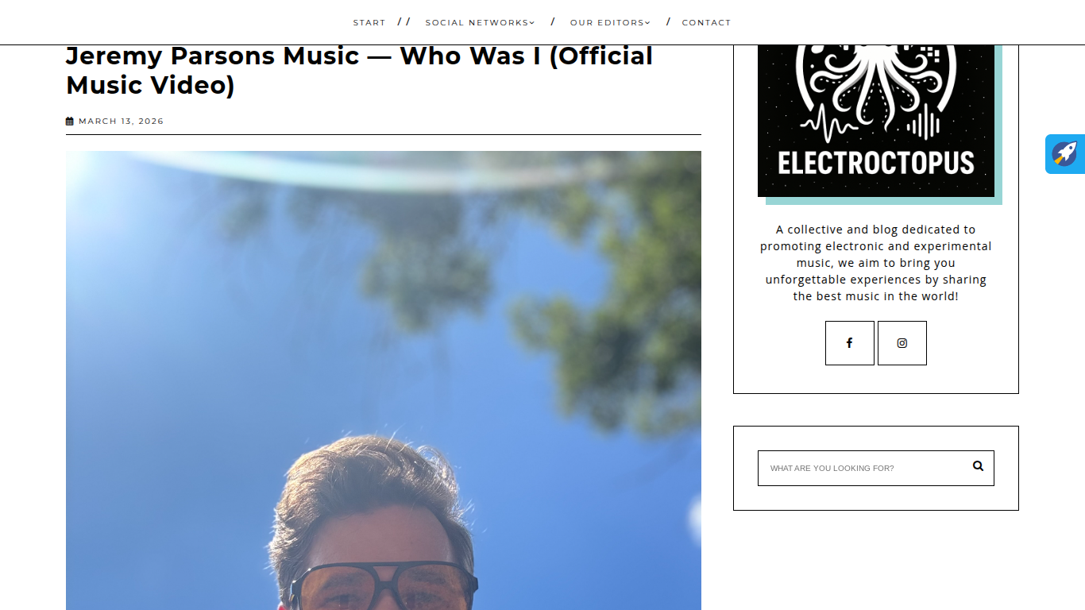
Task: Click the blue rocket widget icon
Action: tap(1065, 154)
